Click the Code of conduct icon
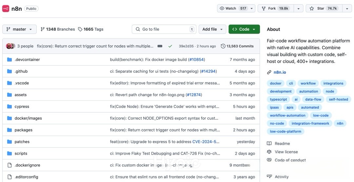This screenshot has height=182, width=354. click(x=269, y=160)
